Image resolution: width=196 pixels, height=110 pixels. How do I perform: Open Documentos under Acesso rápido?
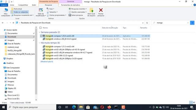[12, 33]
